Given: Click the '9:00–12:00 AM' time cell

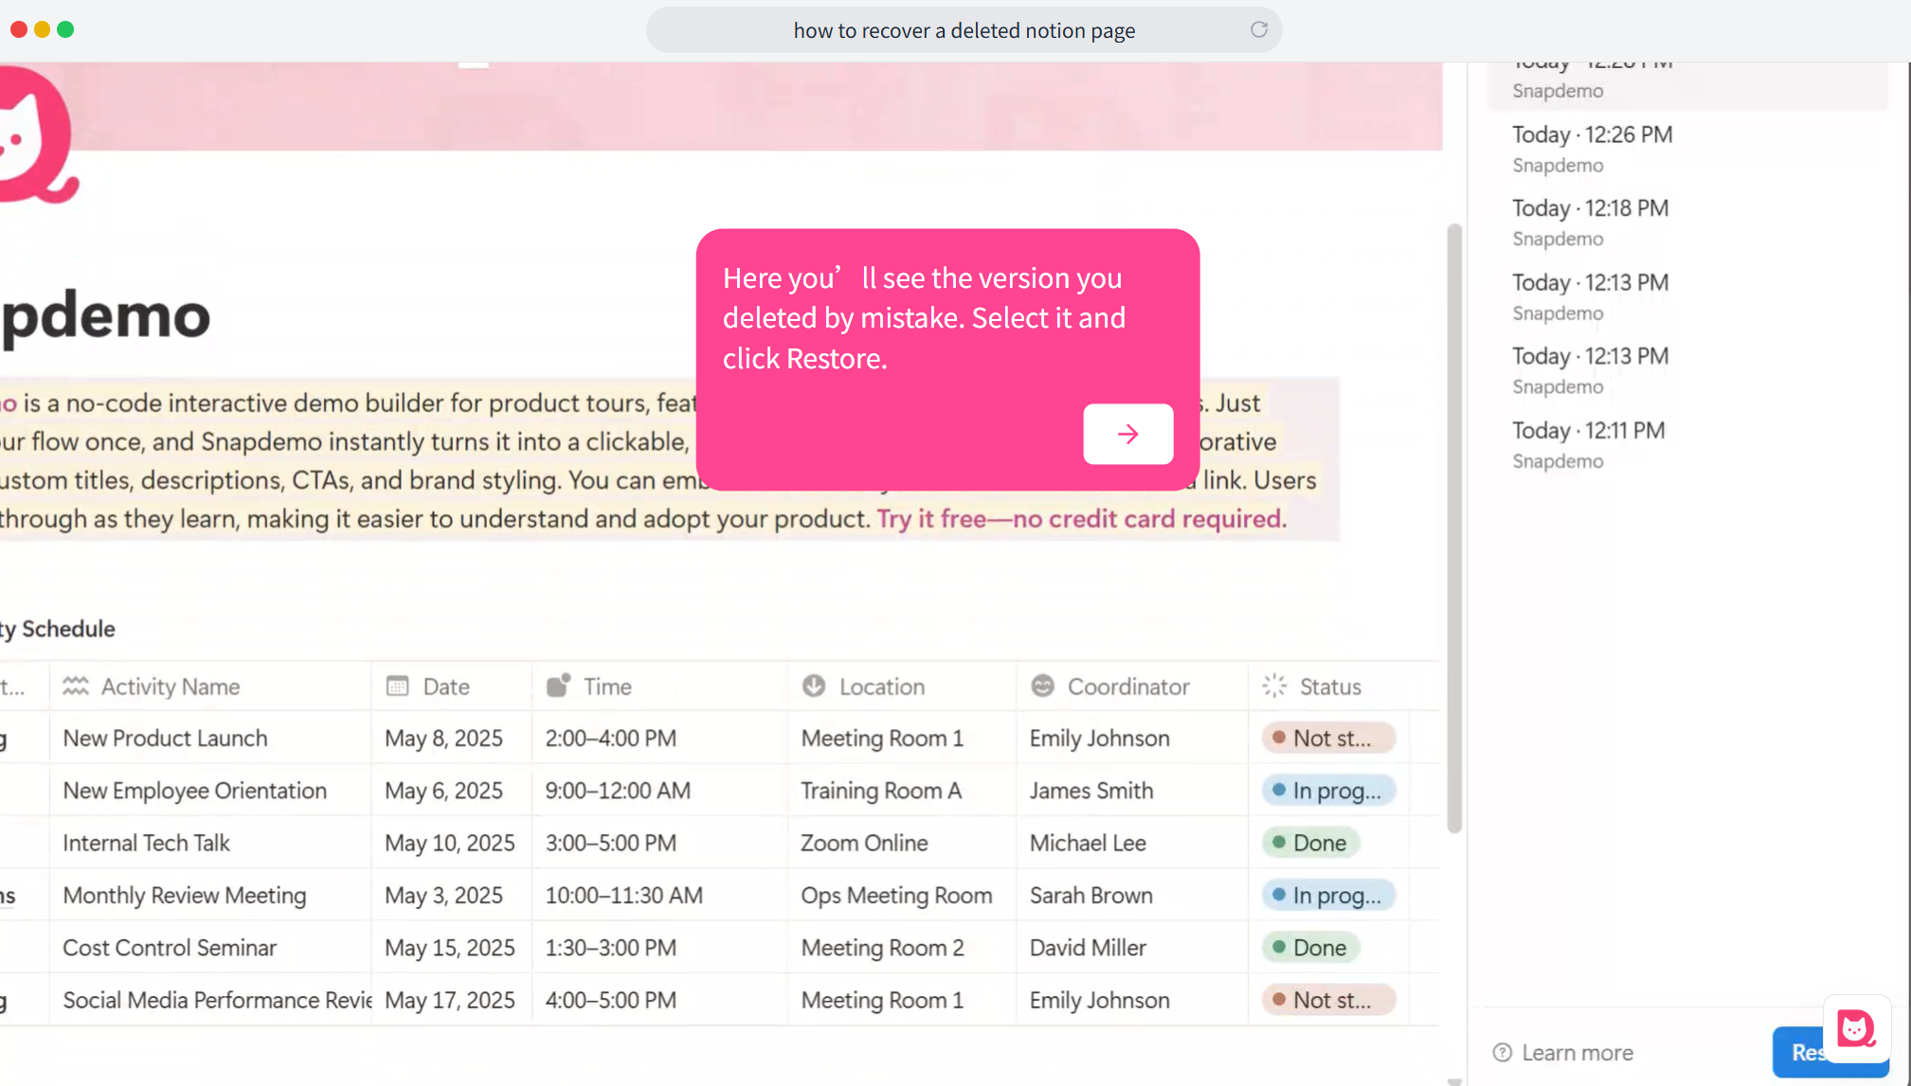Looking at the screenshot, I should click(x=660, y=791).
